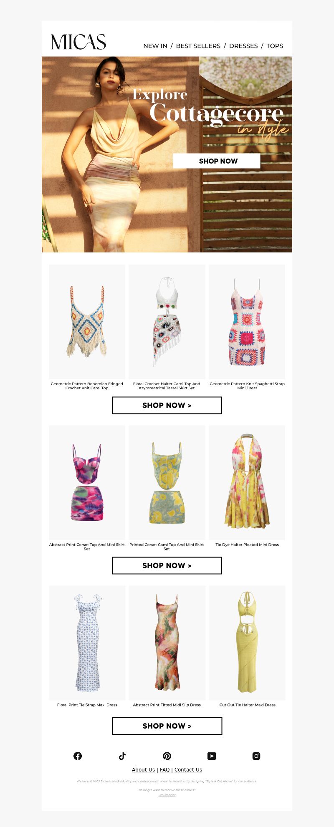The width and height of the screenshot is (334, 827).
Task: Open the TikTok social icon
Action: (122, 756)
